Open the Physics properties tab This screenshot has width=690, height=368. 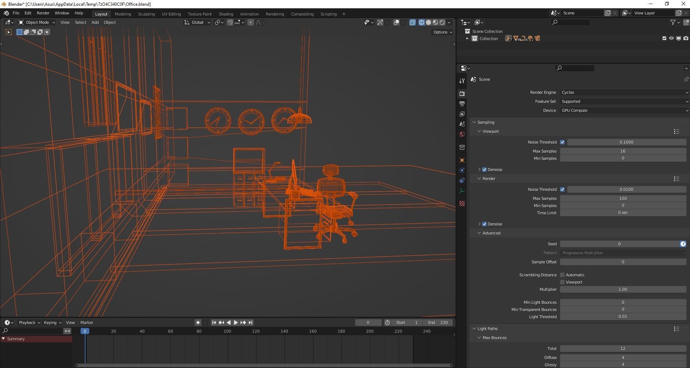pos(462,170)
